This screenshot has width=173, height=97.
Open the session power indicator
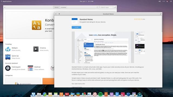coord(171,1)
